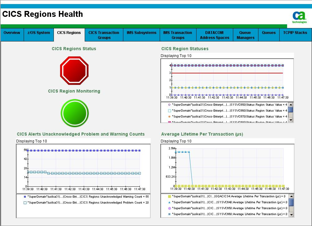Open the IMS Transaction Groups tab

tap(178, 35)
